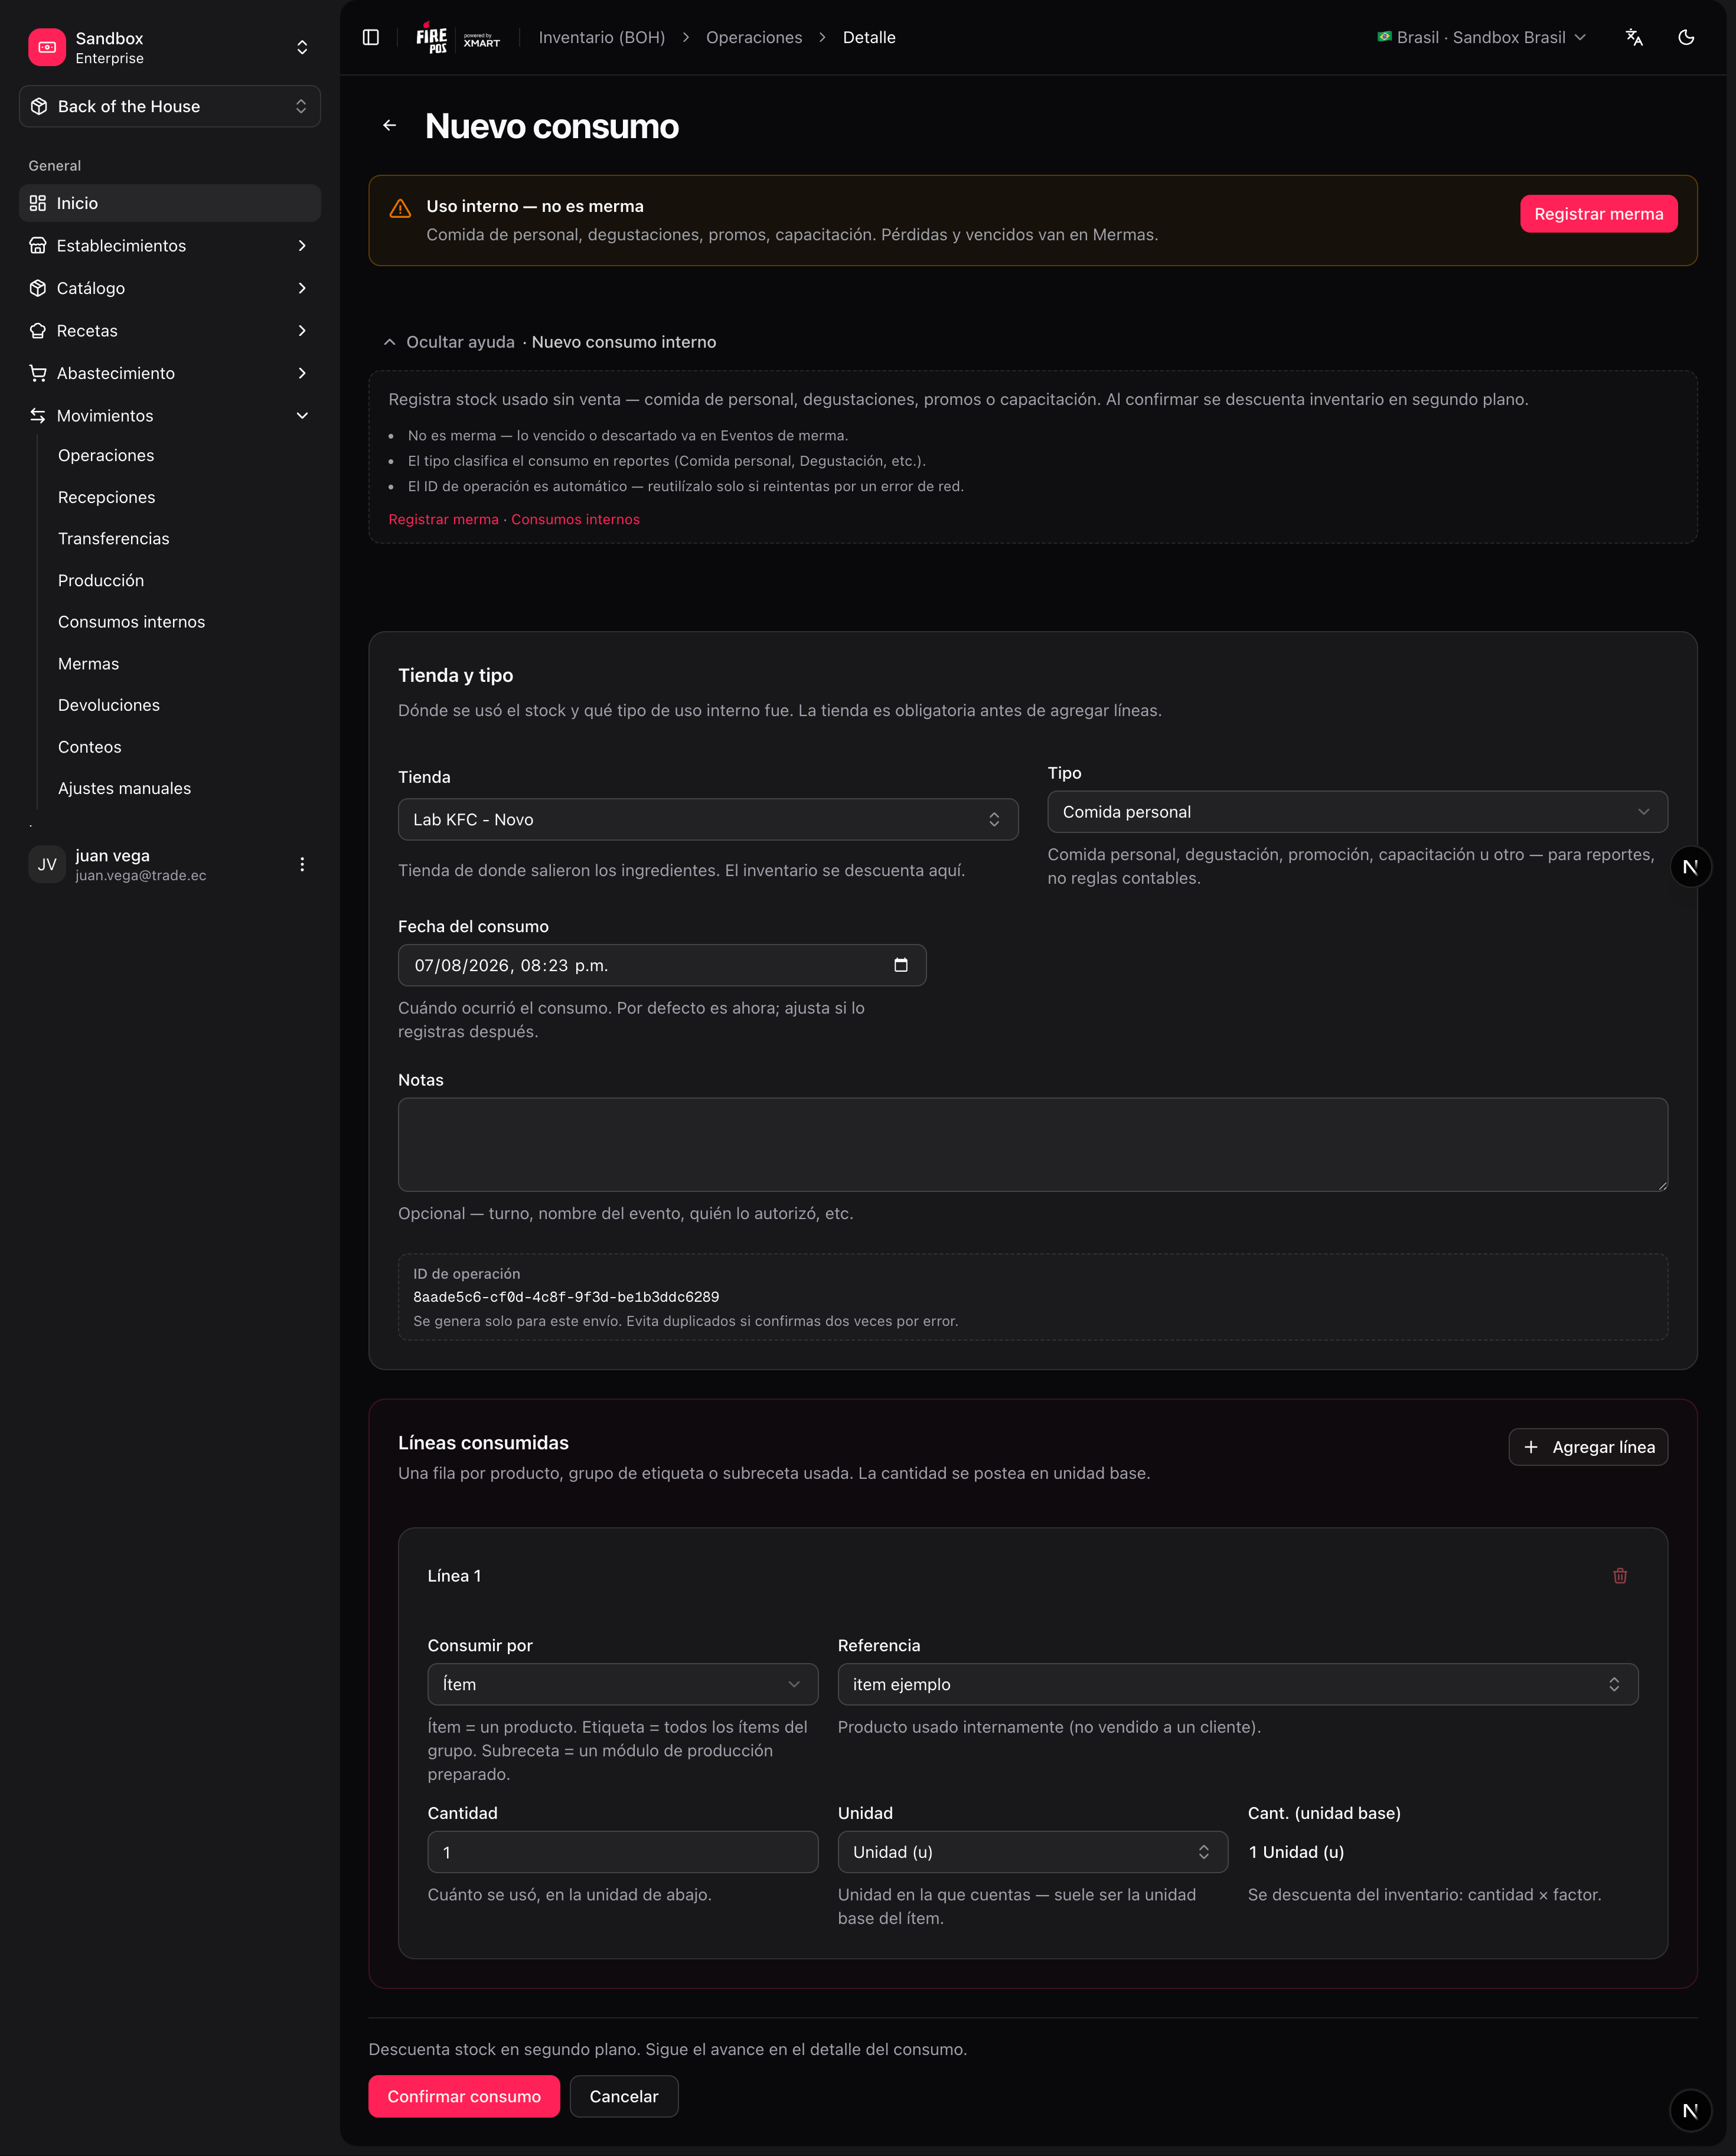Expand the Abastecimiento menu
This screenshot has height=2156, width=1736.
click(170, 373)
